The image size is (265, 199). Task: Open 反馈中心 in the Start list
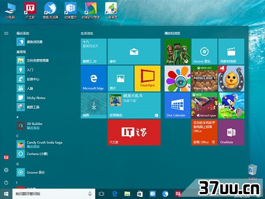(x=28, y=79)
